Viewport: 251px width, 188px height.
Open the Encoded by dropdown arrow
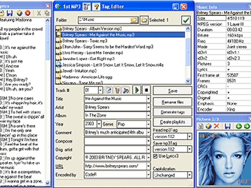[x=148, y=175]
